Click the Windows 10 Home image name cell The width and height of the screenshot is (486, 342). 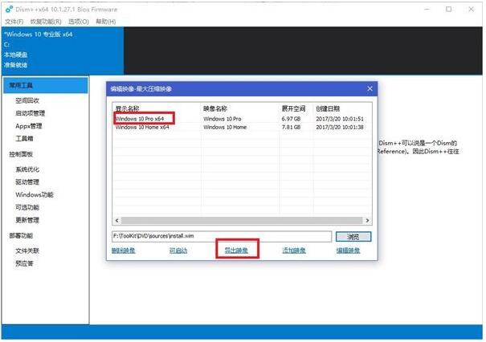click(x=225, y=127)
